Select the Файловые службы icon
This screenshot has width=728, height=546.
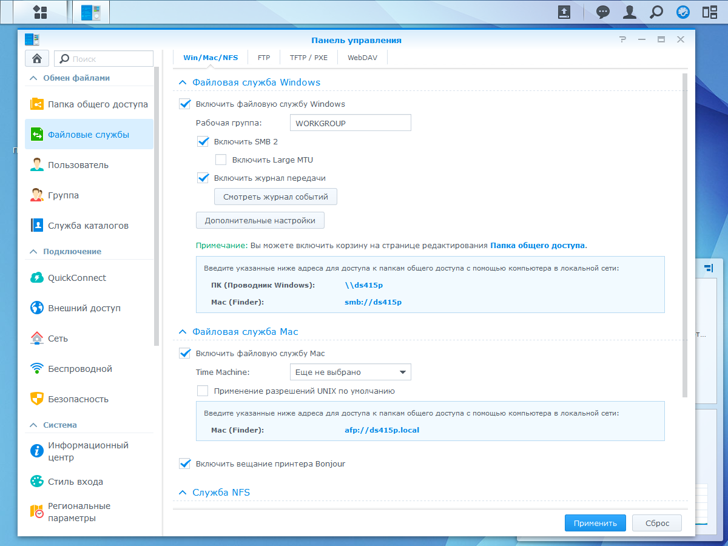37,135
